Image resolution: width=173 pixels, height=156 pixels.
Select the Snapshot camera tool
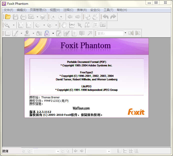pos(103,25)
